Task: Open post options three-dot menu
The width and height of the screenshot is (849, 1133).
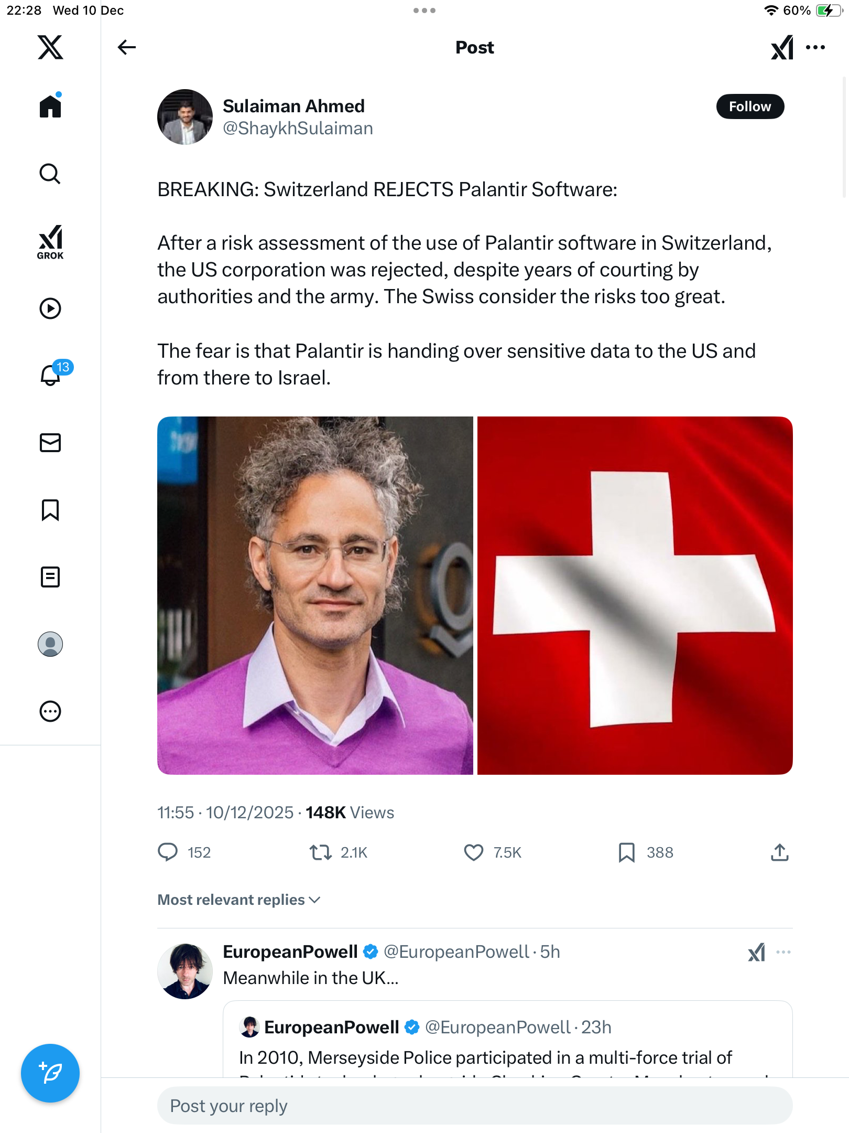Action: [815, 47]
